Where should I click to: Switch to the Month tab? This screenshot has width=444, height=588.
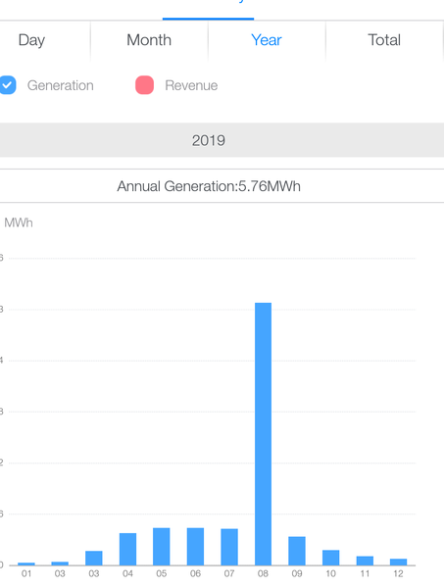click(x=149, y=40)
